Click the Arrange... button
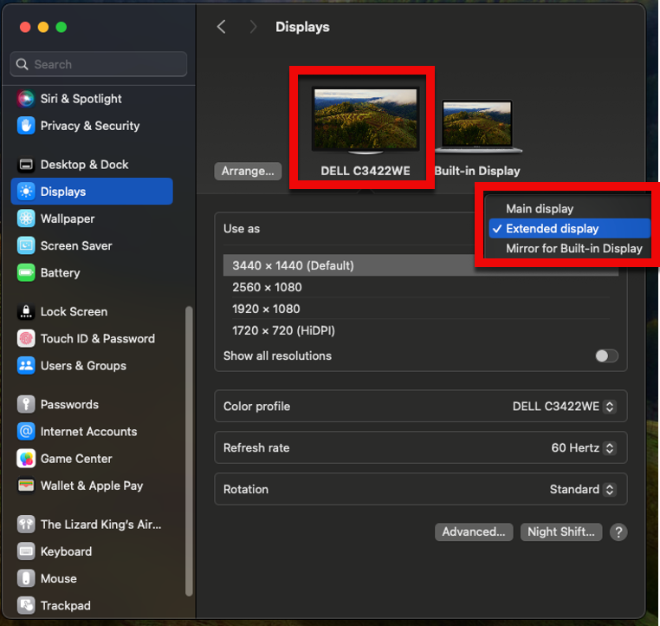The height and width of the screenshot is (626, 660). (x=247, y=171)
